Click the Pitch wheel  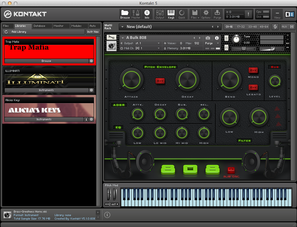click(x=108, y=194)
